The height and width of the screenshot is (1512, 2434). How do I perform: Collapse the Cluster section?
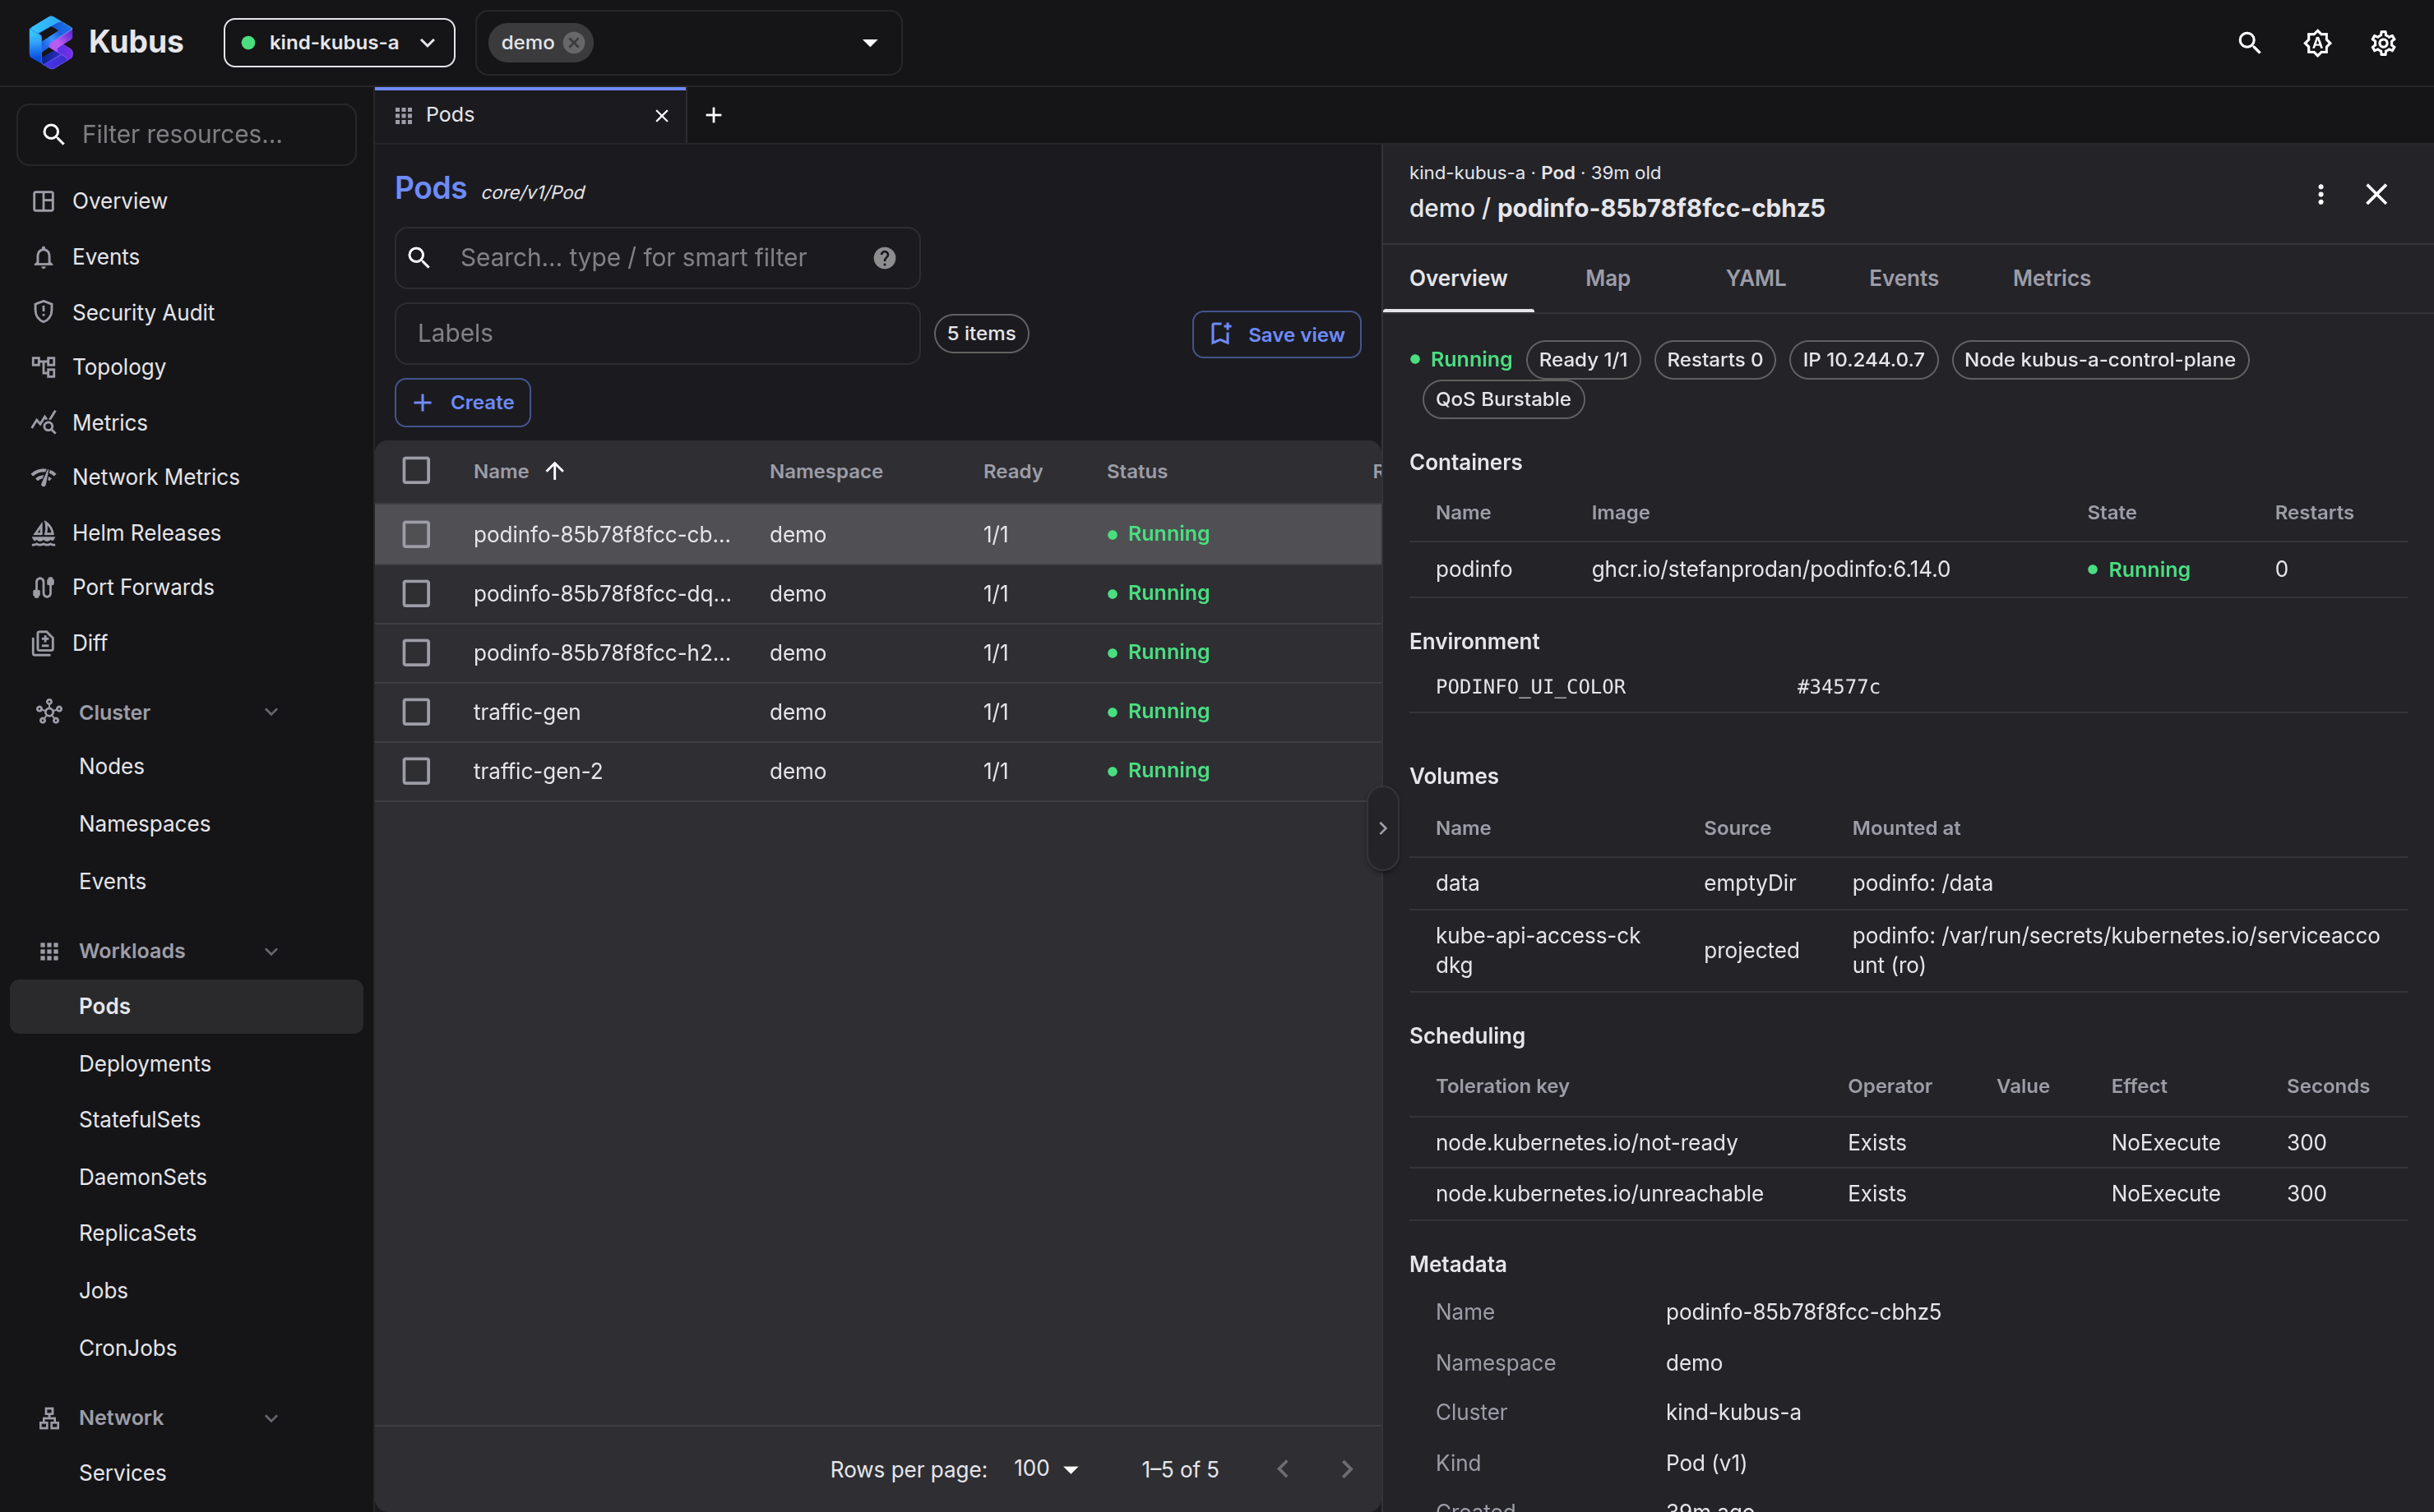[271, 712]
